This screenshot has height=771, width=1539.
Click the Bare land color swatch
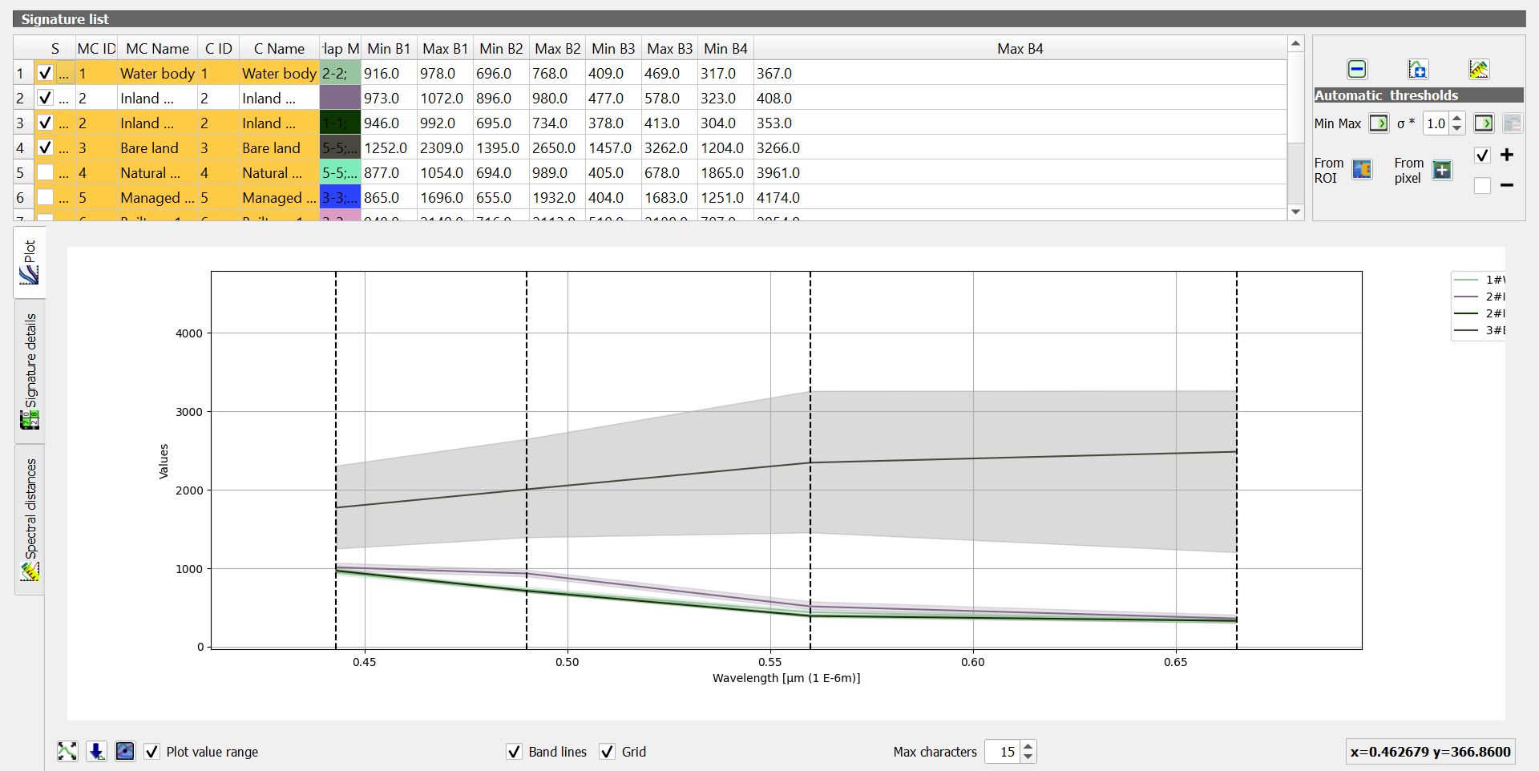click(x=340, y=148)
